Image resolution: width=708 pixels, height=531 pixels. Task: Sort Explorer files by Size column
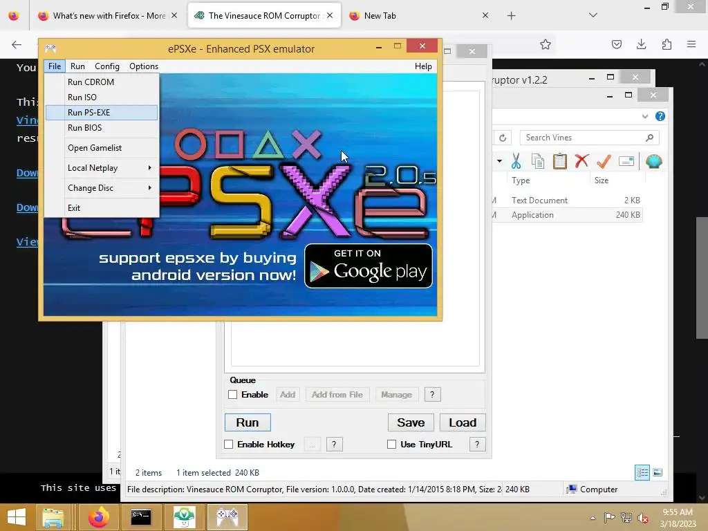[602, 180]
